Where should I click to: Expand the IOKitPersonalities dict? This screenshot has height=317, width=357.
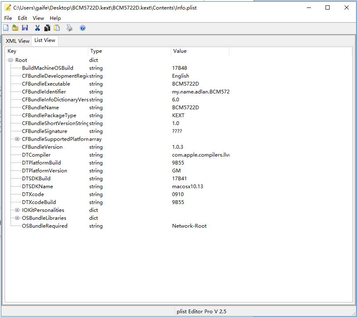[17, 210]
